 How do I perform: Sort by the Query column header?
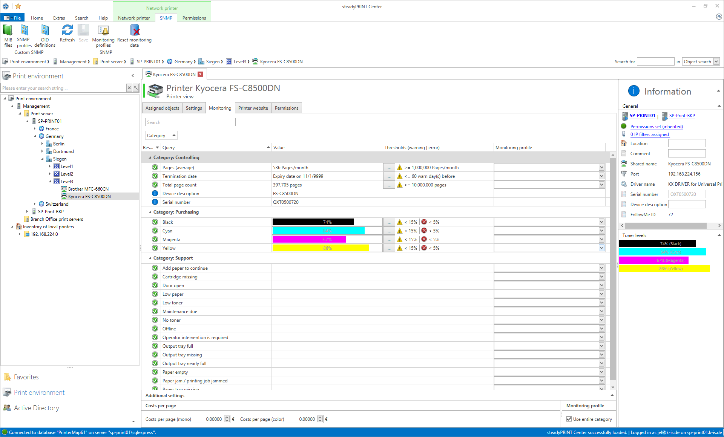point(216,147)
